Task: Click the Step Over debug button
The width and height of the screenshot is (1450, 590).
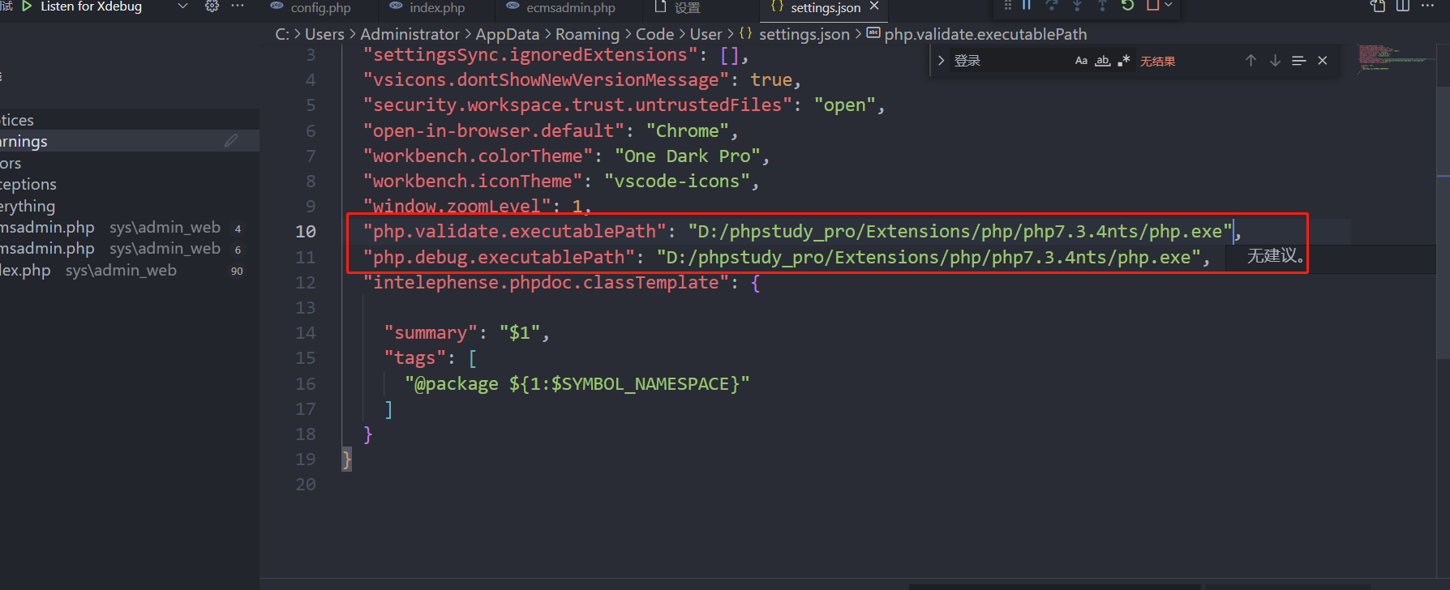Action: click(x=1052, y=6)
